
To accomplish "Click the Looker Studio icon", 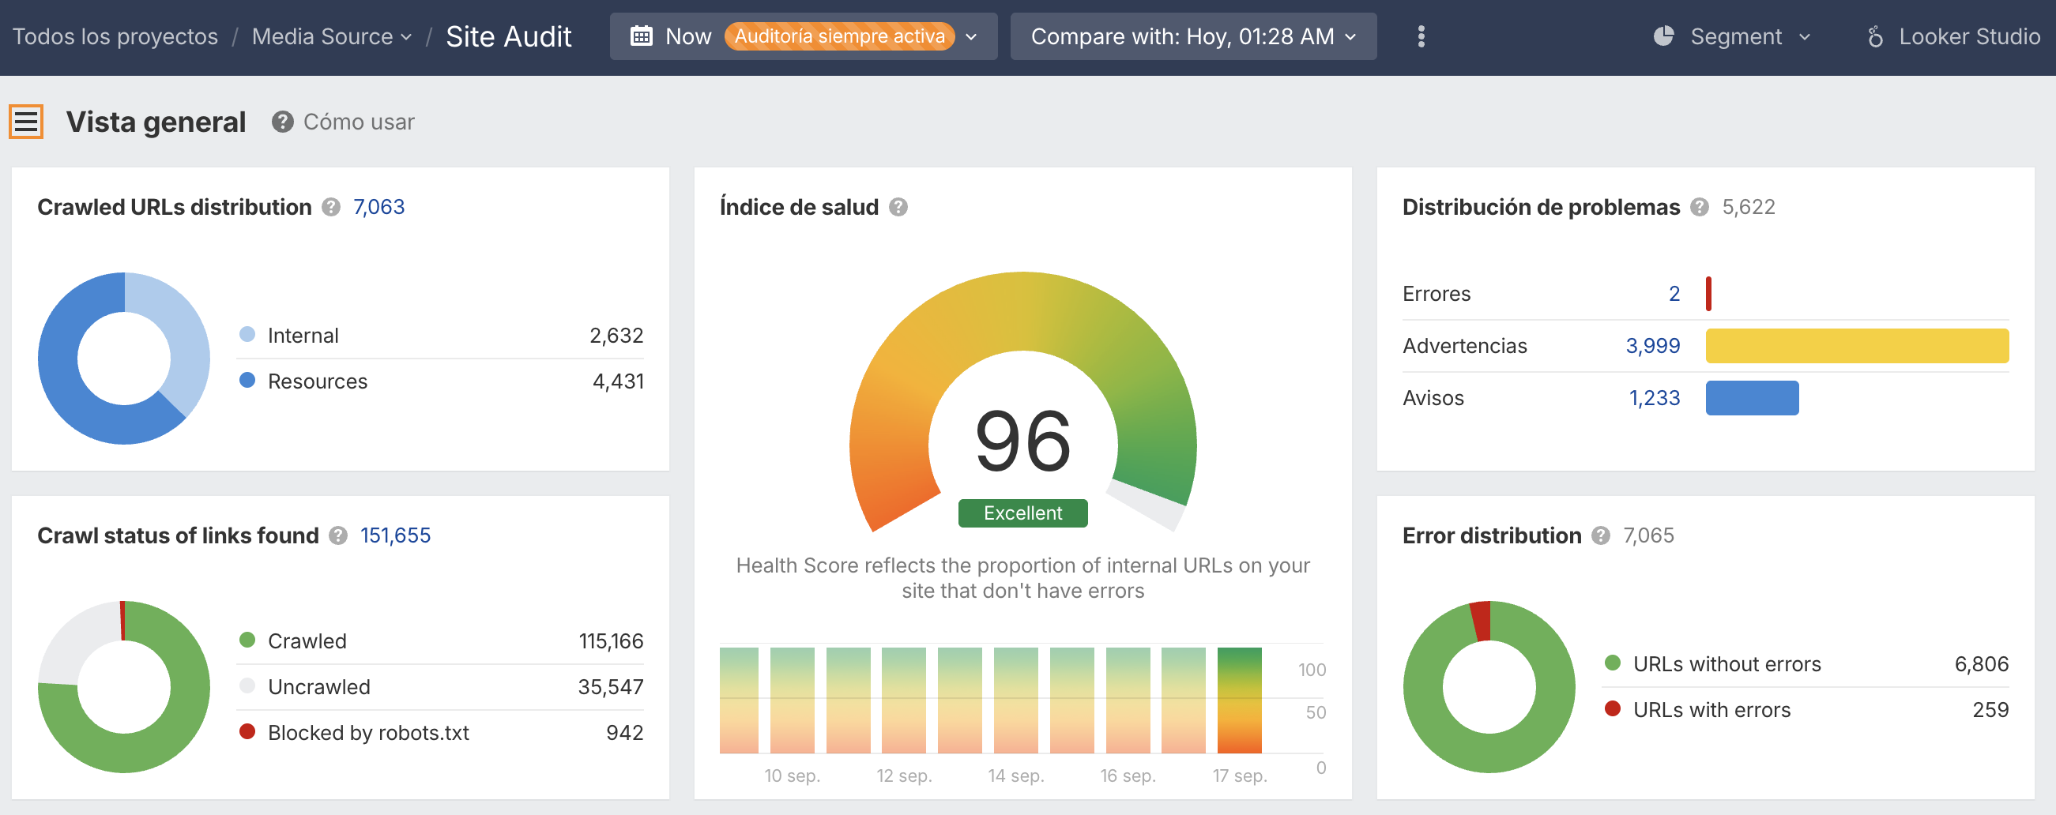I will (1876, 36).
